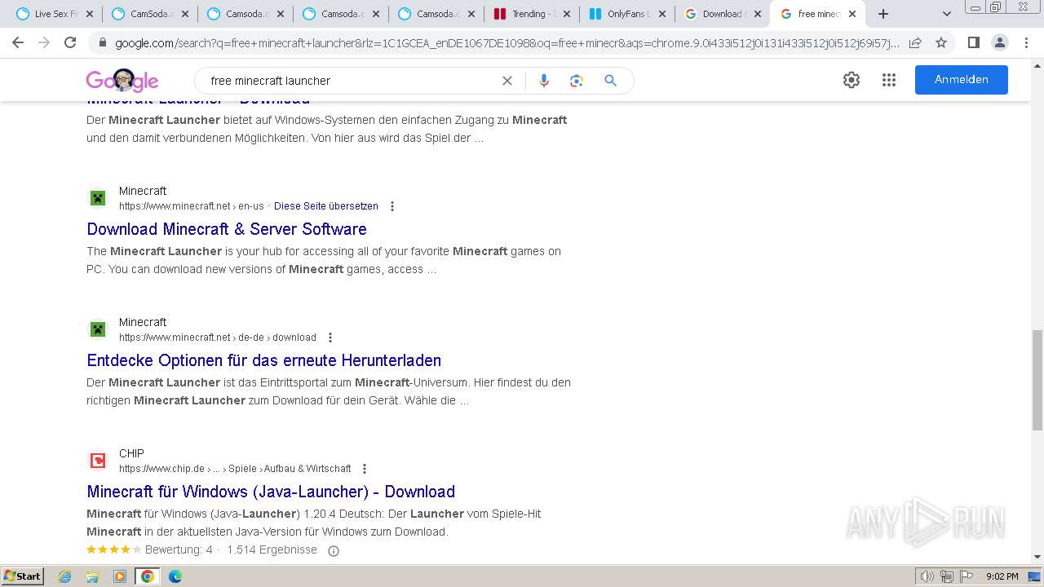Switch to the OnlyFans tab
The width and height of the screenshot is (1044, 587).
[x=627, y=14]
